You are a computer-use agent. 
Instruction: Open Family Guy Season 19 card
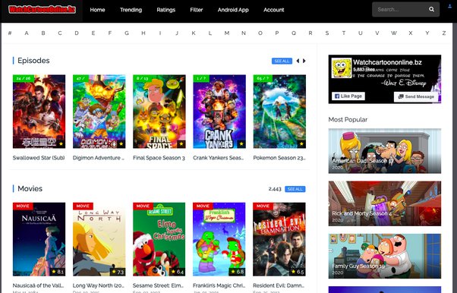point(385,256)
